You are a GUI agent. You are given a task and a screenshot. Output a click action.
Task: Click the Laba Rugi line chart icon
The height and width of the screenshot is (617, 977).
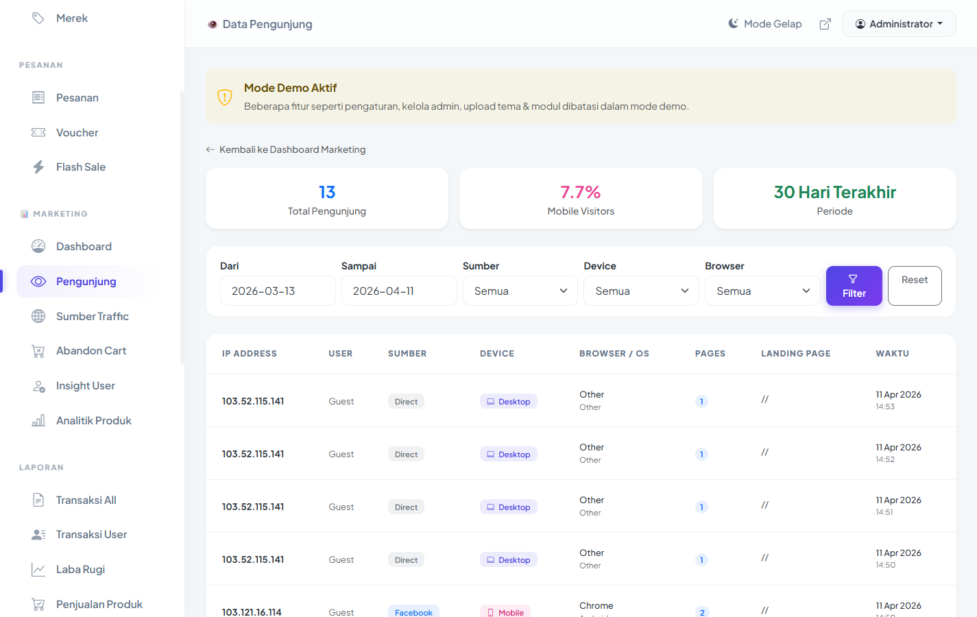click(x=38, y=569)
